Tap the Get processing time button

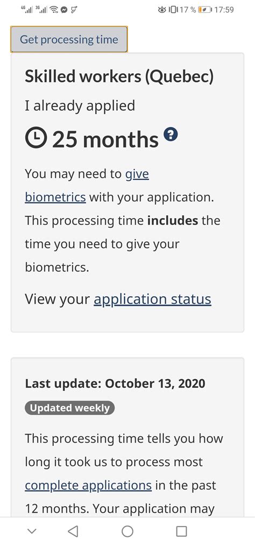point(69,39)
